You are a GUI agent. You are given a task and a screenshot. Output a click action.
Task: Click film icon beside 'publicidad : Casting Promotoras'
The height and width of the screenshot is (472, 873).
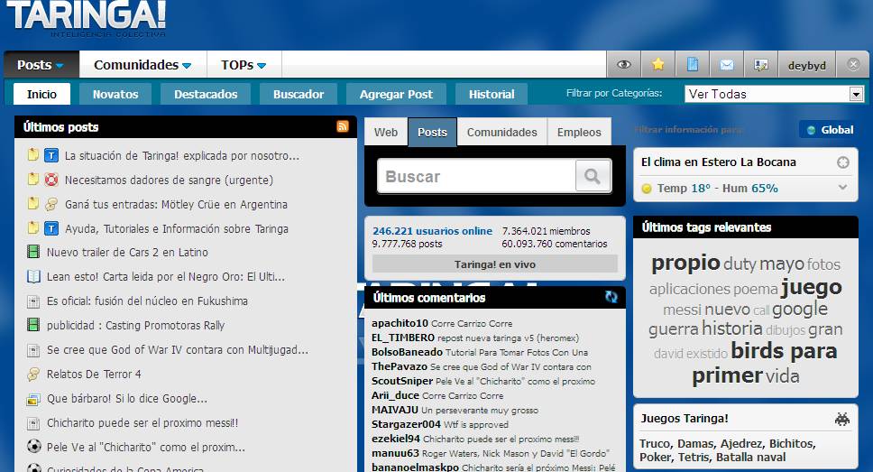click(33, 324)
